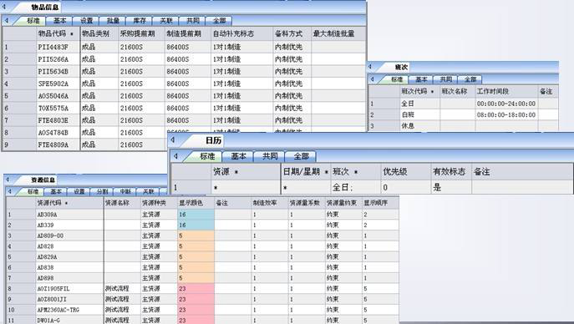Select item code FTE4809A cell

coord(58,144)
